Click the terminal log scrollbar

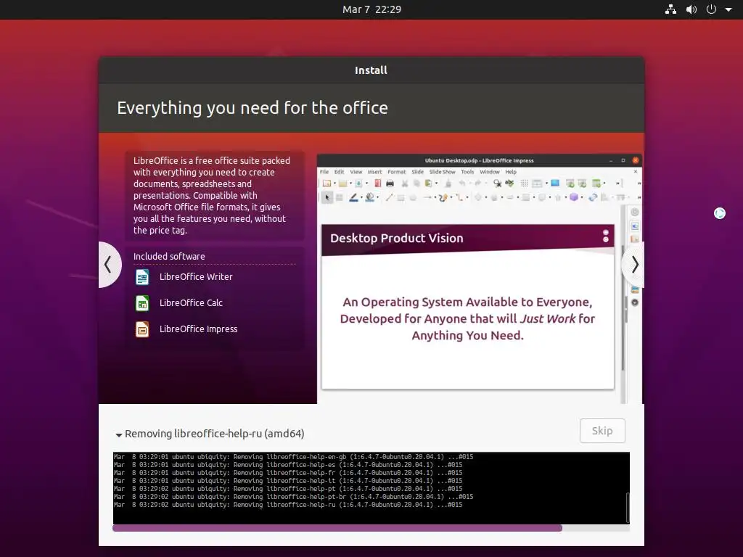(x=628, y=507)
